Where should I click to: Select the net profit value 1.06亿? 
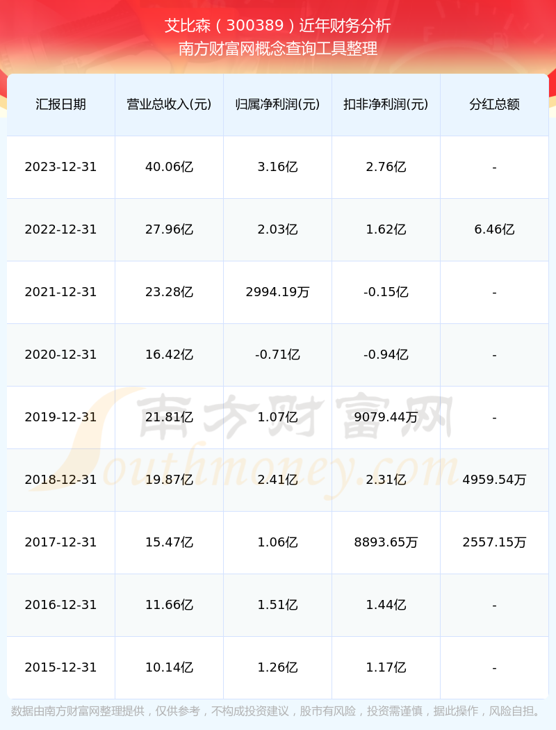(x=277, y=542)
